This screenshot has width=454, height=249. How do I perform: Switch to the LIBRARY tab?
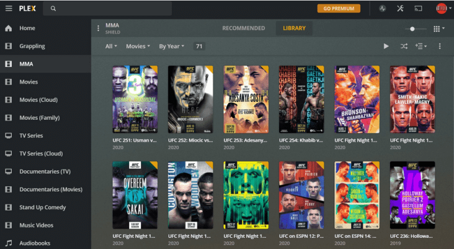pos(294,28)
